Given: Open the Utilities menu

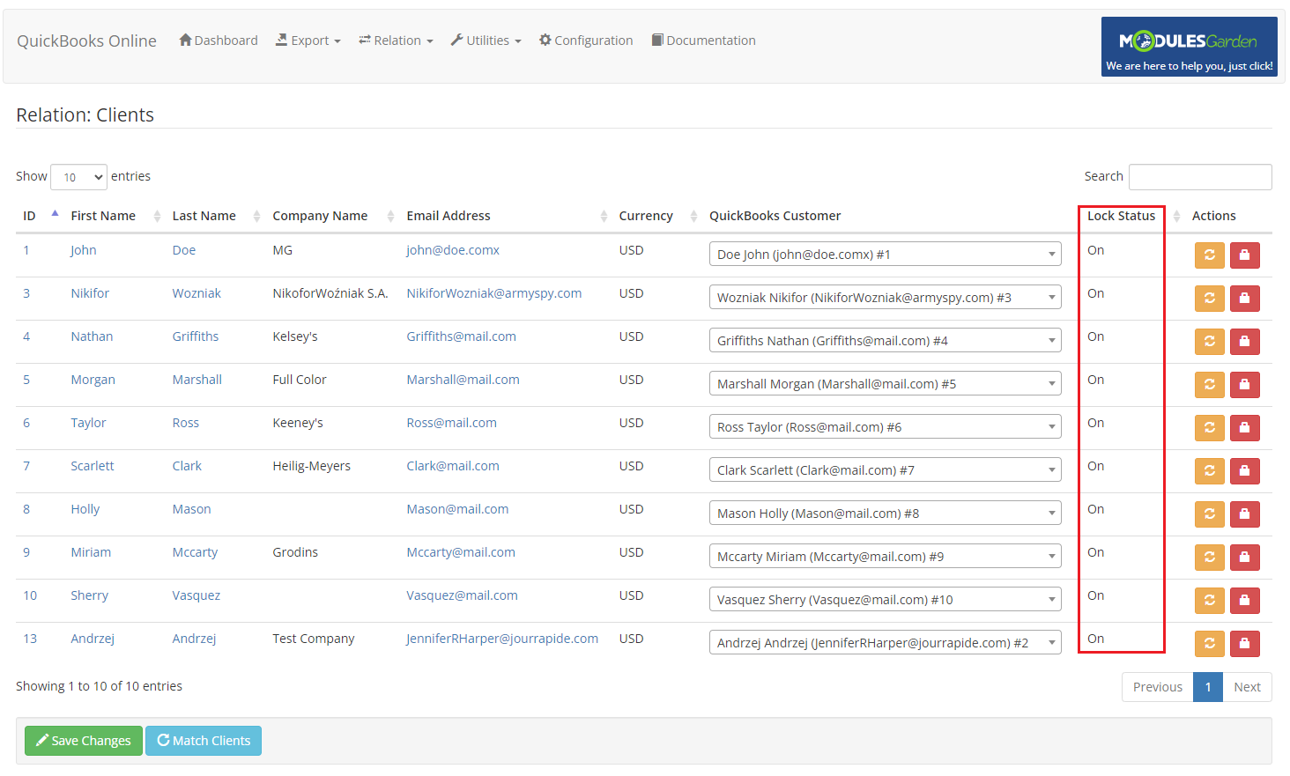Looking at the screenshot, I should 486,41.
